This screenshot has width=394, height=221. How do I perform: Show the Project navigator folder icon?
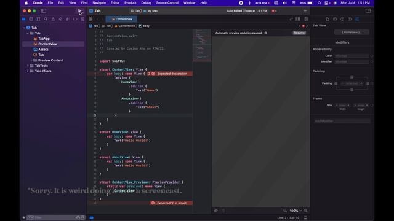23,19
